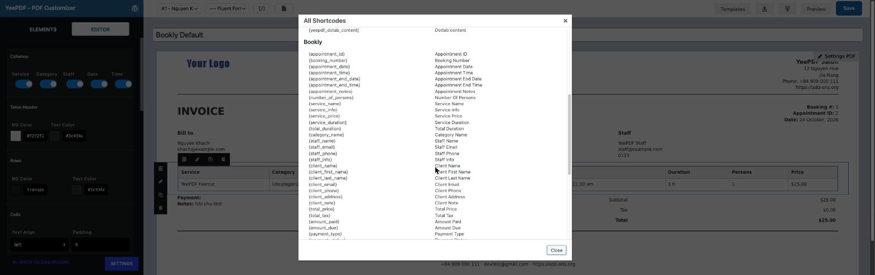
Task: Click 'Your Logo' on the invoice
Action: [x=208, y=63]
